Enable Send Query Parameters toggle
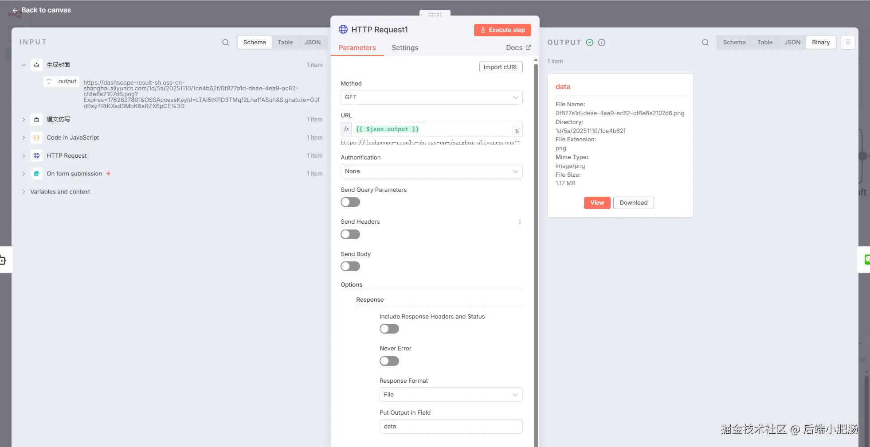 (x=350, y=202)
